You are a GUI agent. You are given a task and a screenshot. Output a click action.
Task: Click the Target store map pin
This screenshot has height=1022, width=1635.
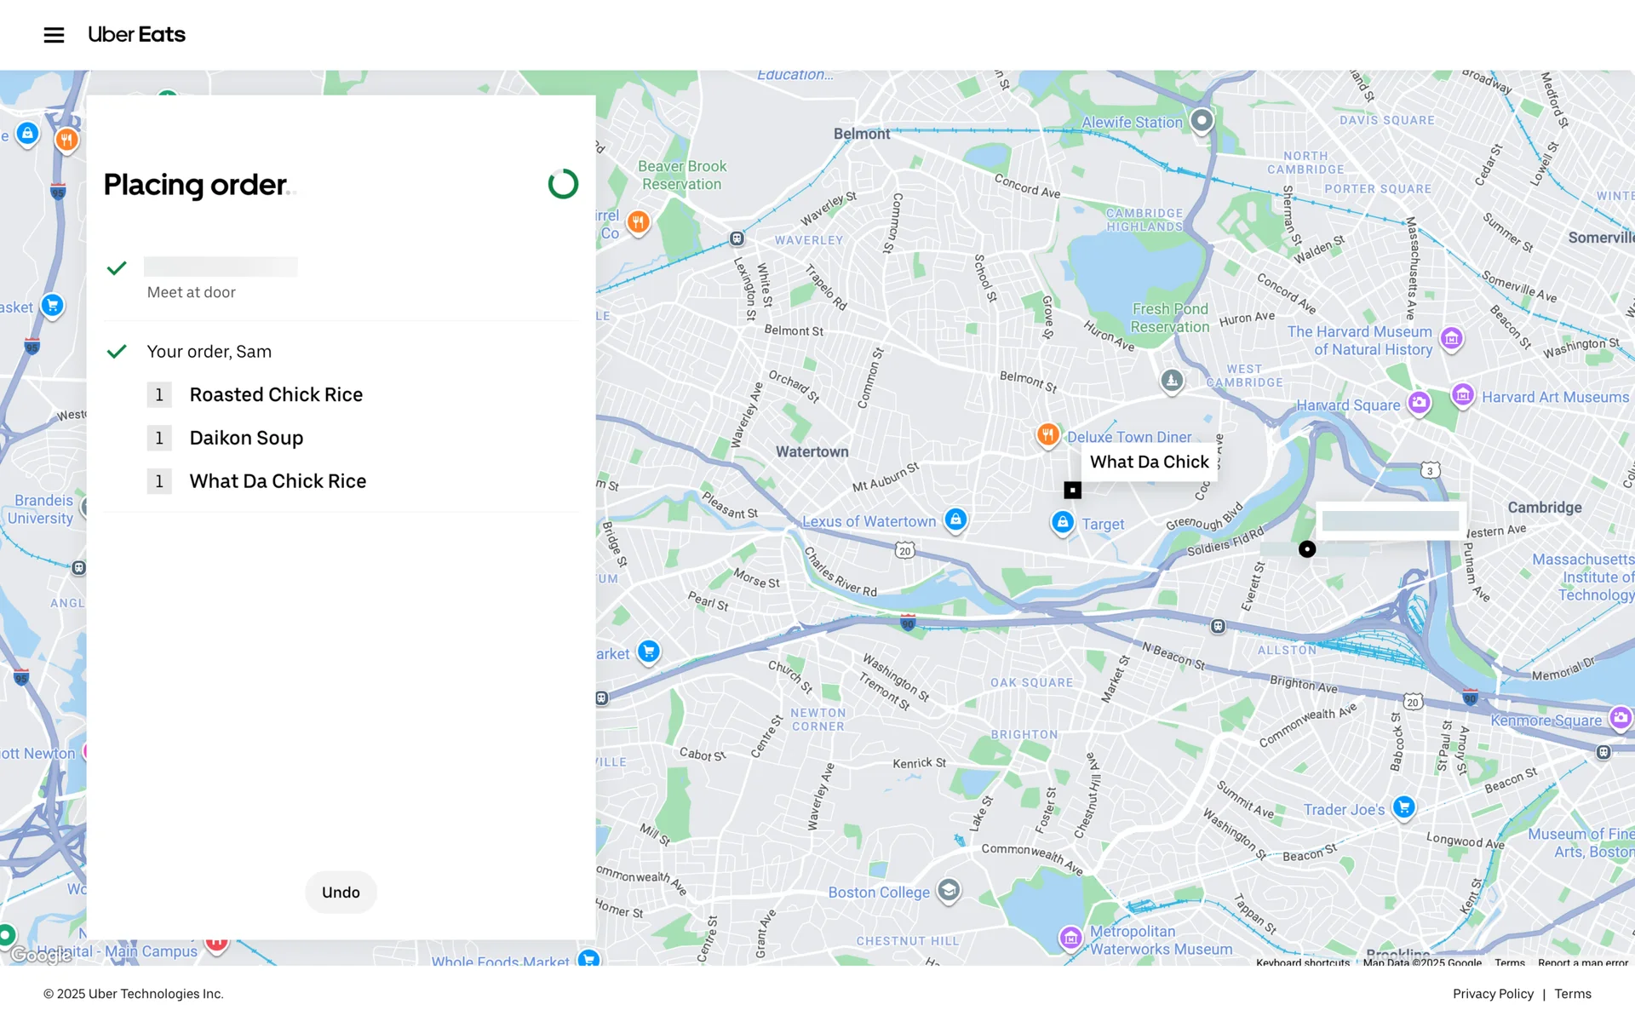pyautogui.click(x=1062, y=522)
